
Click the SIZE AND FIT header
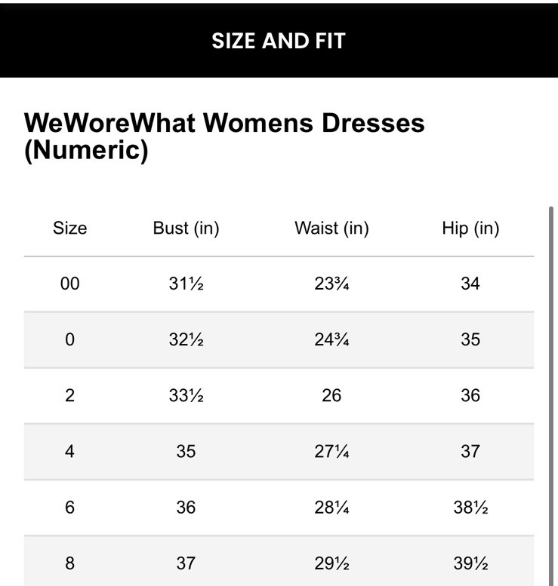click(x=278, y=41)
